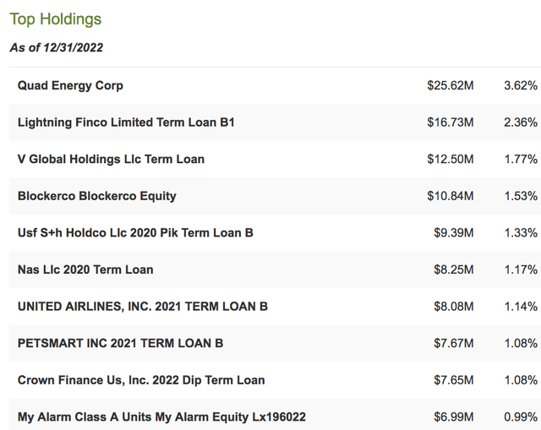Select the 'As of 12/31/2022' date text
541x430 pixels.
(x=57, y=47)
